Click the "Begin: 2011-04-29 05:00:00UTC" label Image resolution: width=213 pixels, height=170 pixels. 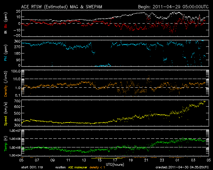tap(173, 7)
